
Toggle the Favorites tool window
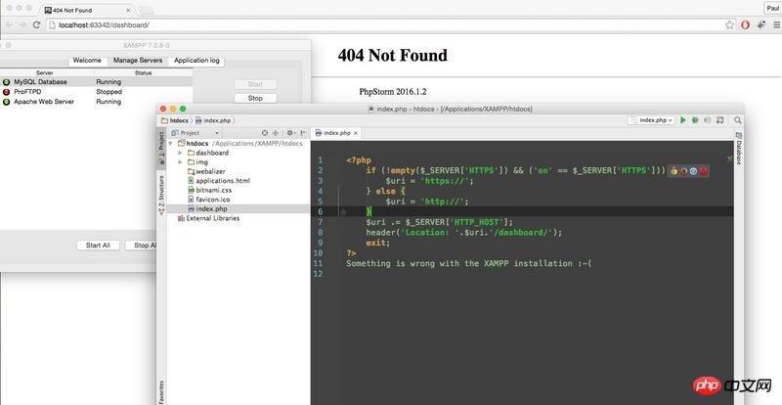[161, 391]
